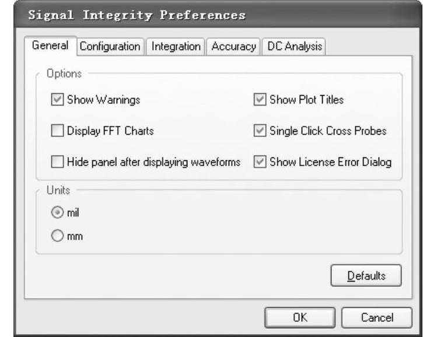Uncheck the Show Warnings checkbox
The image size is (423, 337).
tap(57, 100)
